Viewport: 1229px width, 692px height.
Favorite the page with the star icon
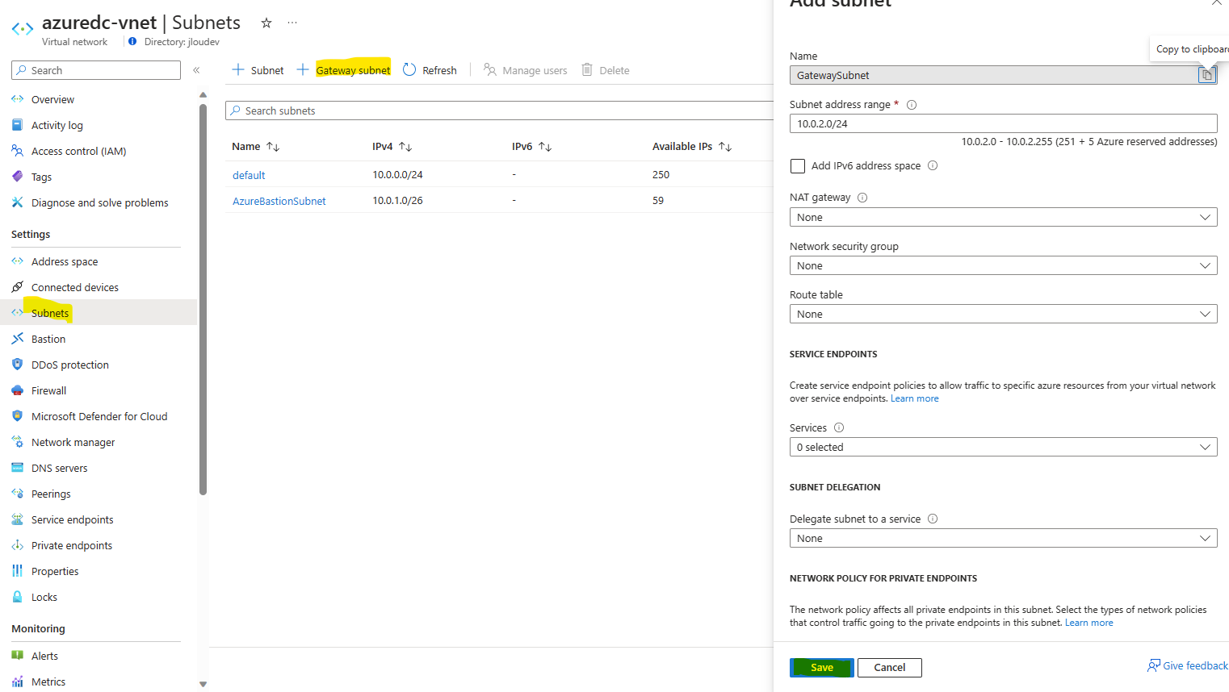(266, 23)
